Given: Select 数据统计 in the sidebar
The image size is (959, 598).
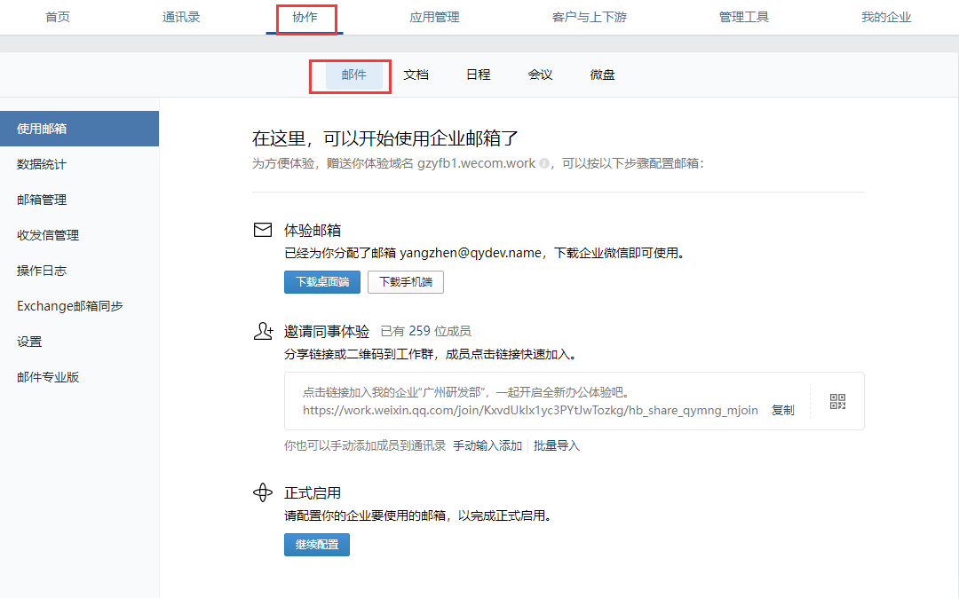Looking at the screenshot, I should (42, 164).
